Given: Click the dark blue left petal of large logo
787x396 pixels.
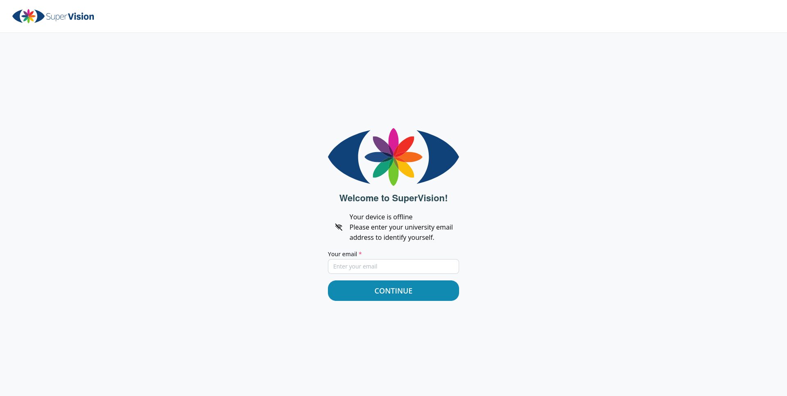Looking at the screenshot, I should pyautogui.click(x=379, y=157).
